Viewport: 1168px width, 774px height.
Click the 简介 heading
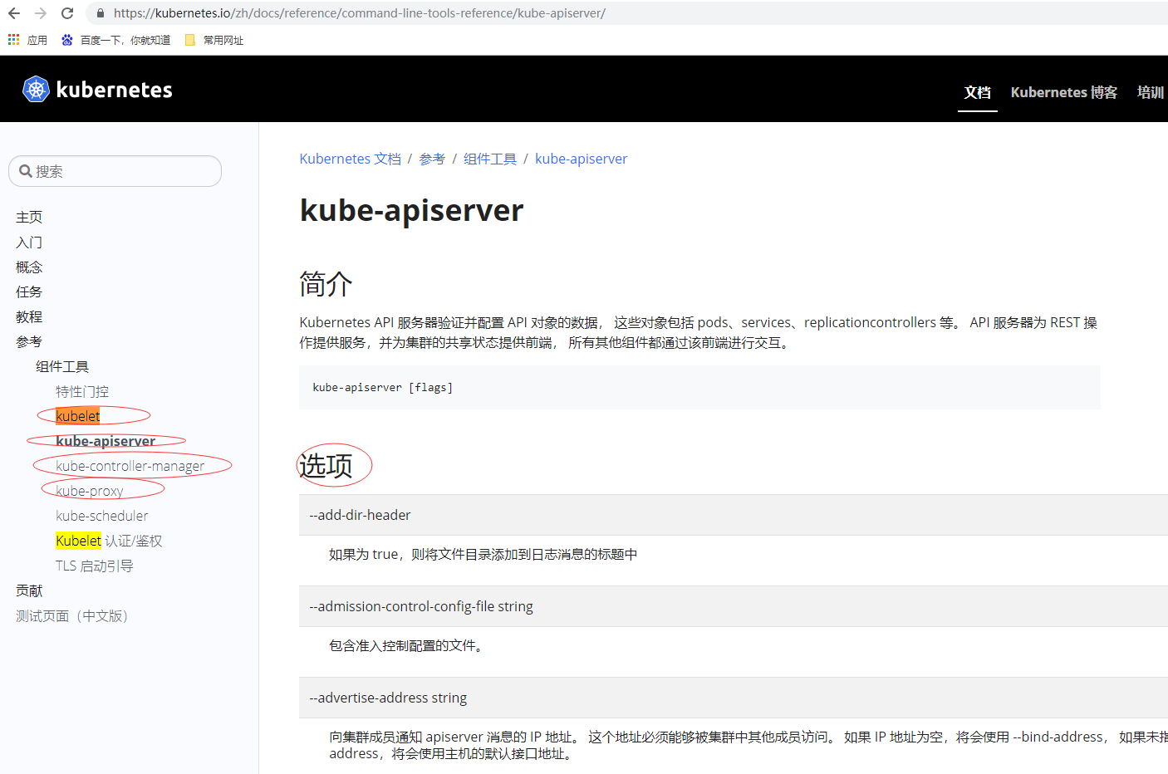click(x=326, y=284)
